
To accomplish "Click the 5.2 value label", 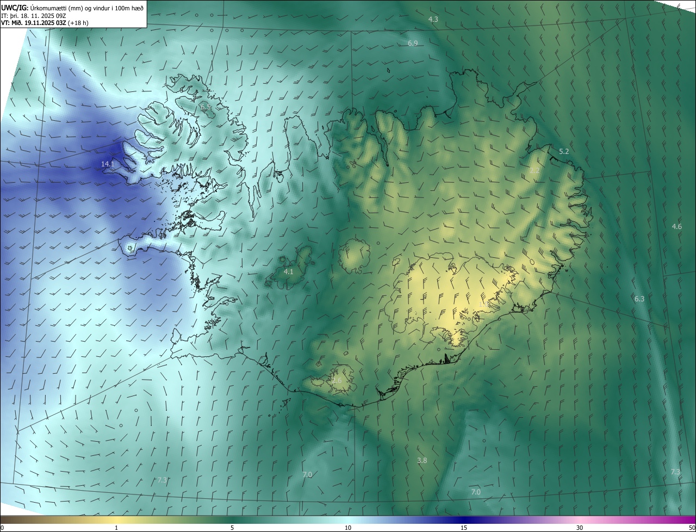I will (564, 151).
